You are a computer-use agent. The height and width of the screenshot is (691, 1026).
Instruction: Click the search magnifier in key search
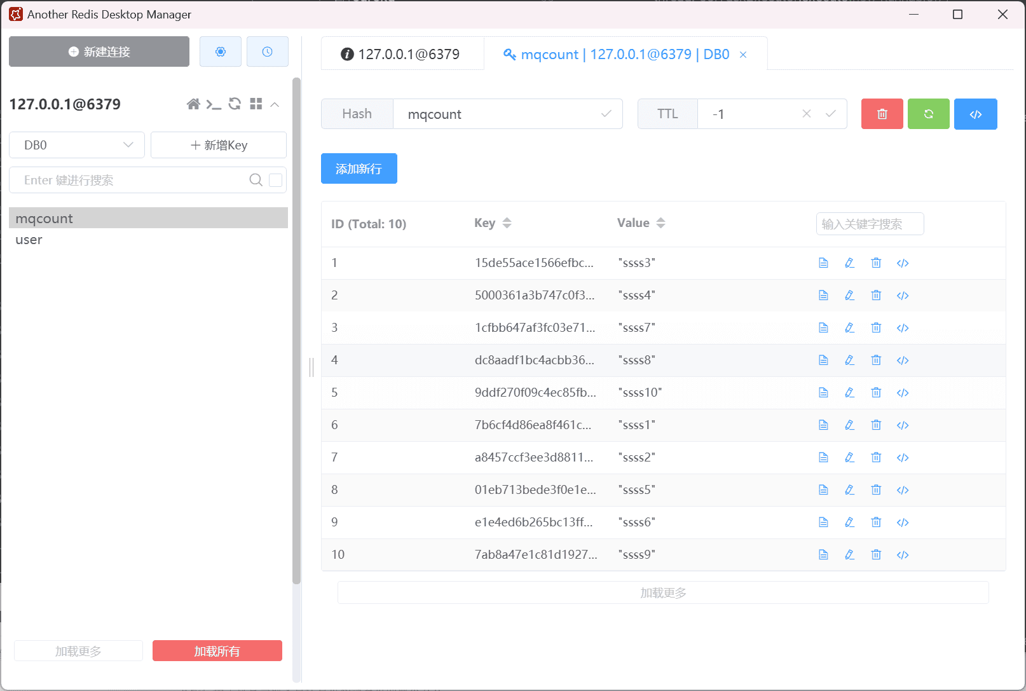(x=256, y=180)
